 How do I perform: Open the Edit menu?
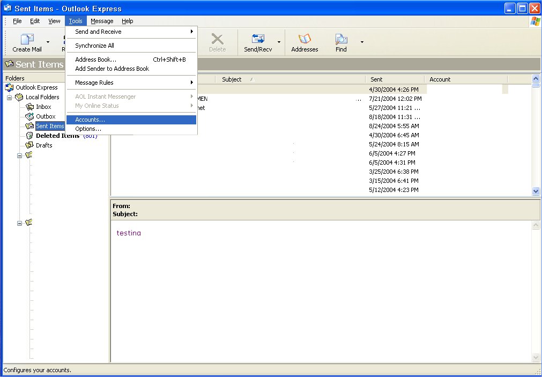(35, 21)
